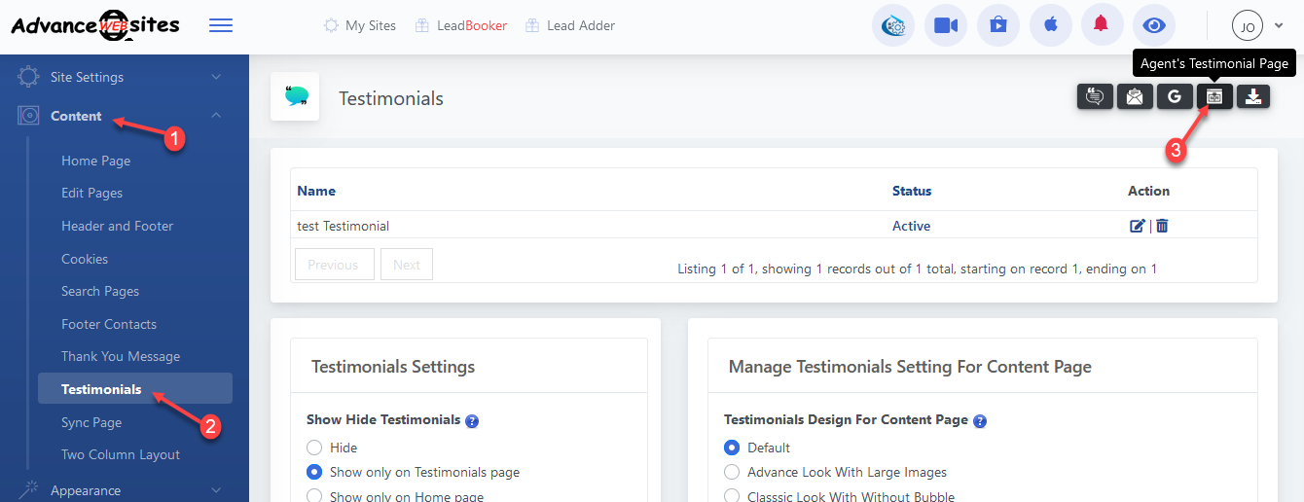Select Advance Look With Large Images
Viewport: 1304px width, 502px height.
tap(732, 472)
